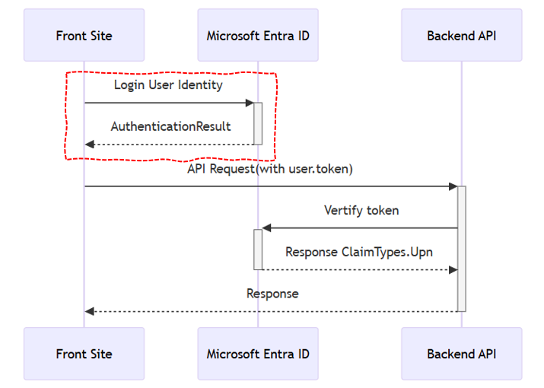This screenshot has width=544, height=388.
Task: Select the 'Vertify token' message label
Action: [x=361, y=210]
